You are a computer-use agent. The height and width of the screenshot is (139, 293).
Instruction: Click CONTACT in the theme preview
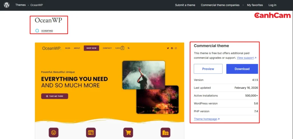point(107,48)
